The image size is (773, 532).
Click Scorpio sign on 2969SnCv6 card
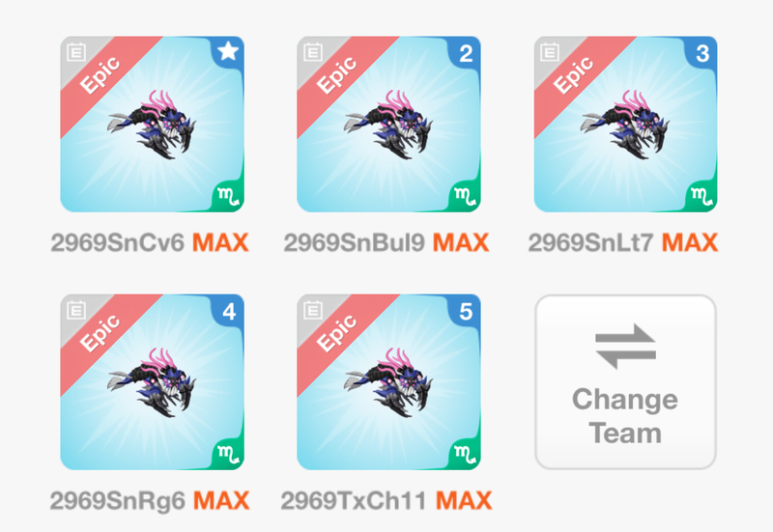pyautogui.click(x=228, y=197)
